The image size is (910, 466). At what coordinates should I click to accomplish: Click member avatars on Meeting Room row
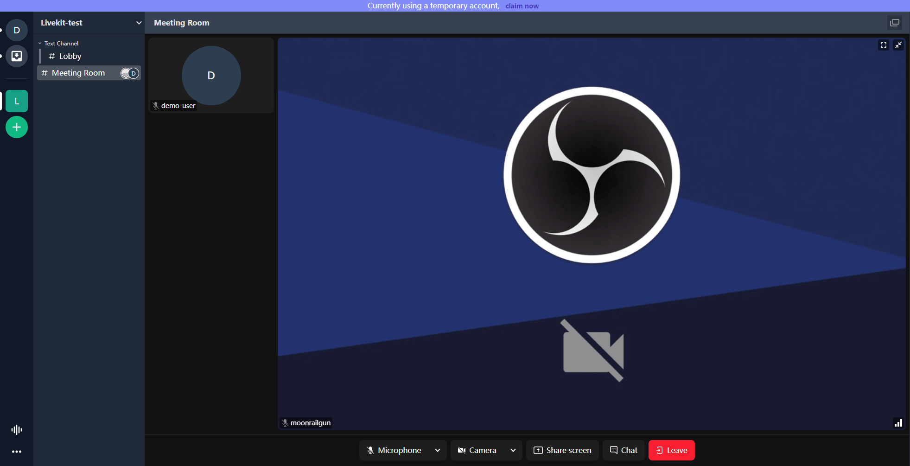click(130, 73)
